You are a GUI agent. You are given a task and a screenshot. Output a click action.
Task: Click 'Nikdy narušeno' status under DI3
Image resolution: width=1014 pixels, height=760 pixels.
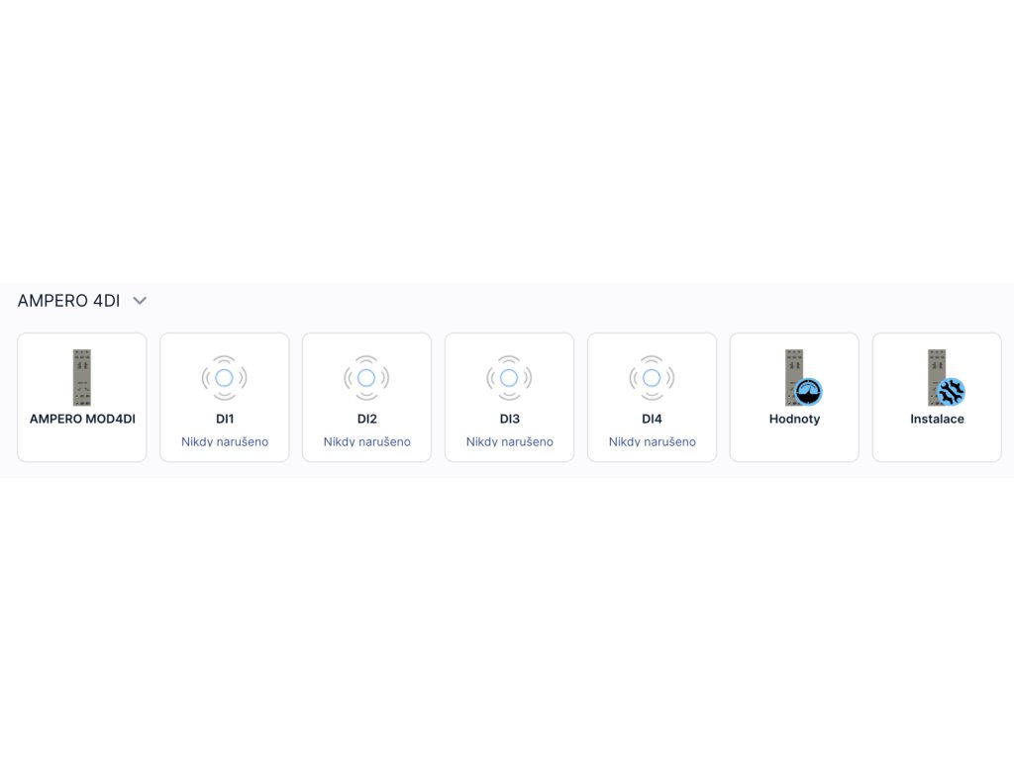[510, 441]
